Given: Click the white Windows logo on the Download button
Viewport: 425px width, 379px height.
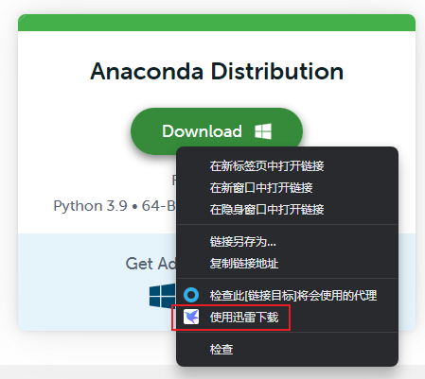Looking at the screenshot, I should click(x=263, y=131).
